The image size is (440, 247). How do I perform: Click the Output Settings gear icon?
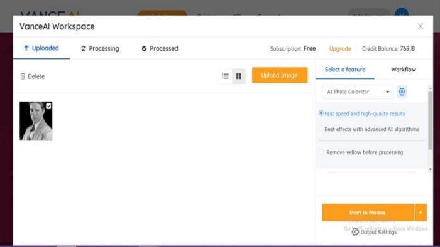tap(355, 232)
